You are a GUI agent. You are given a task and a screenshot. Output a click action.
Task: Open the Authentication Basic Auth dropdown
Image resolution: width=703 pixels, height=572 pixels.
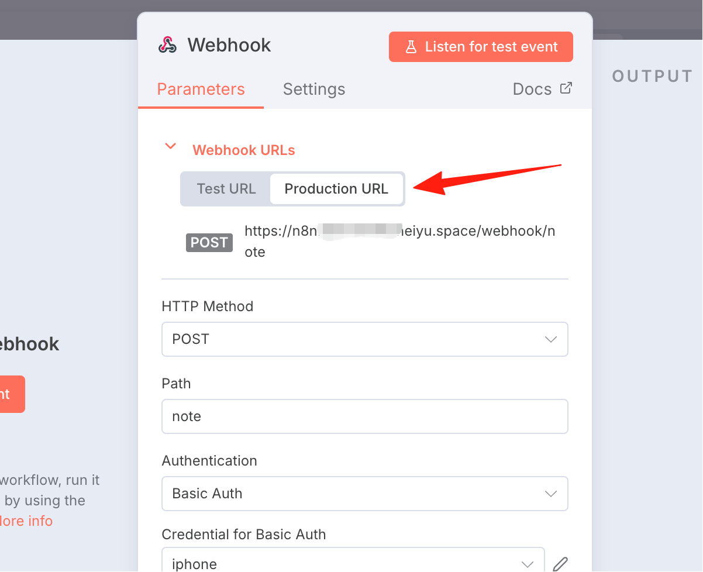pyautogui.click(x=365, y=494)
